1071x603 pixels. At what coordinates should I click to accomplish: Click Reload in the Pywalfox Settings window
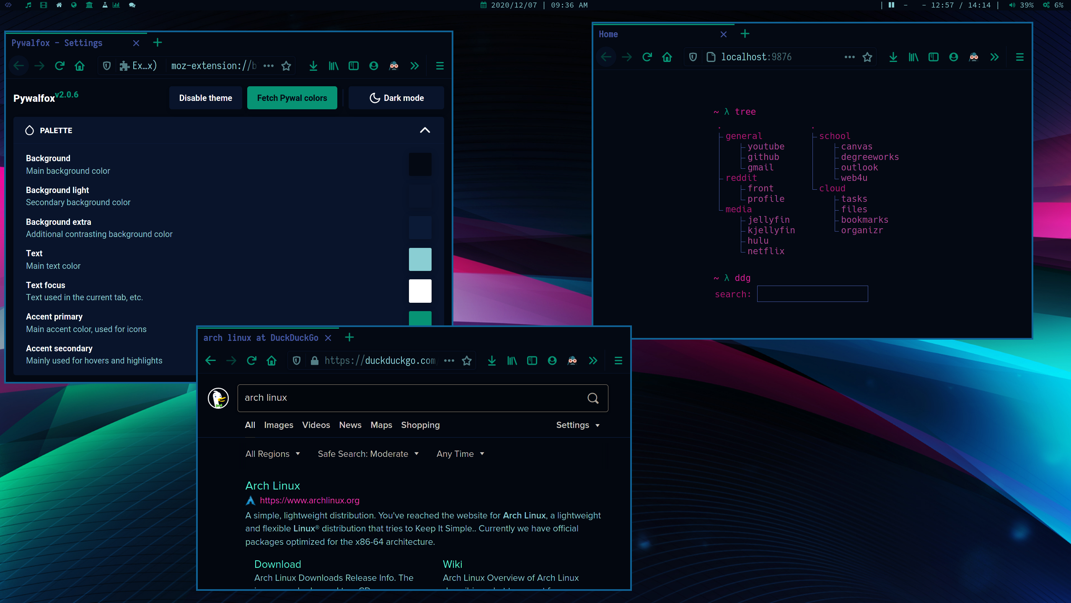click(x=59, y=66)
